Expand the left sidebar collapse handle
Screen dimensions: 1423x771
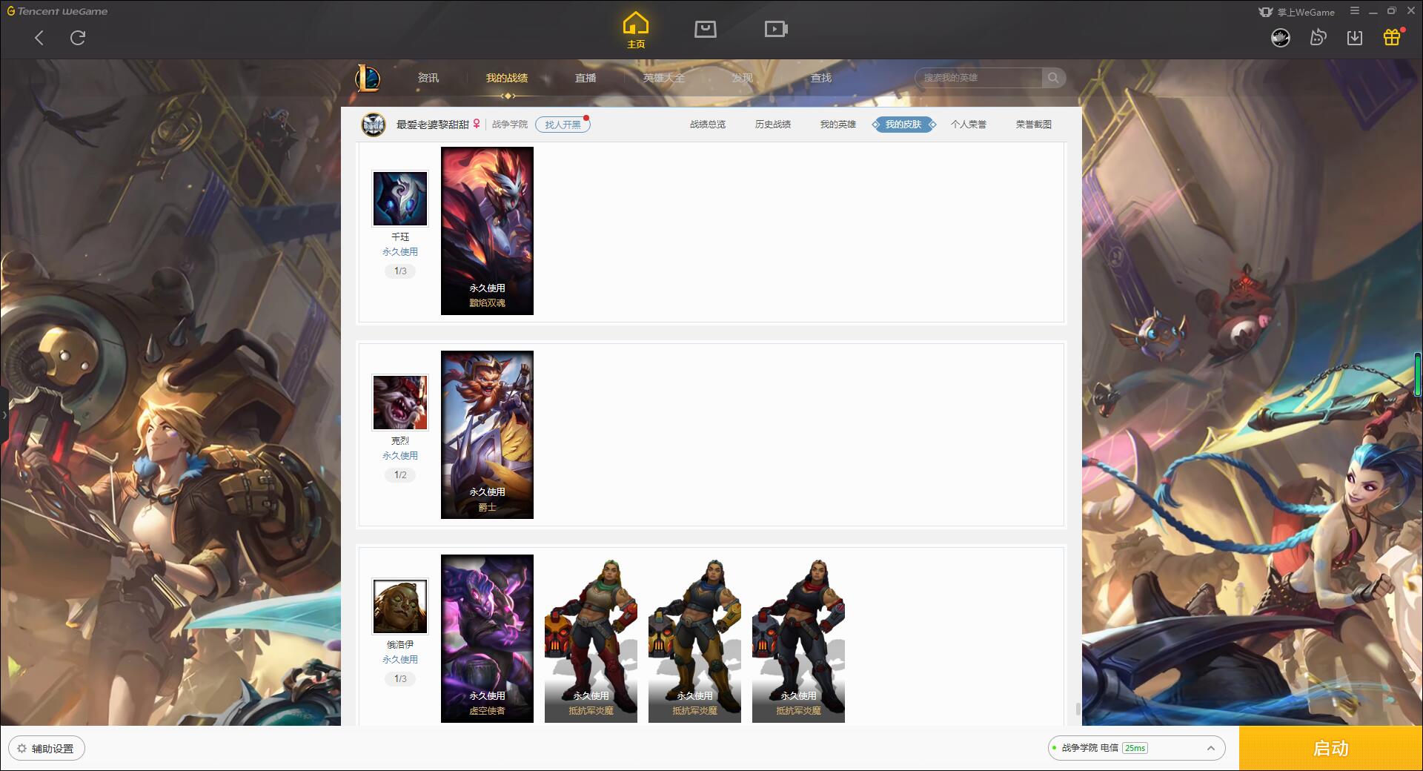coord(4,415)
